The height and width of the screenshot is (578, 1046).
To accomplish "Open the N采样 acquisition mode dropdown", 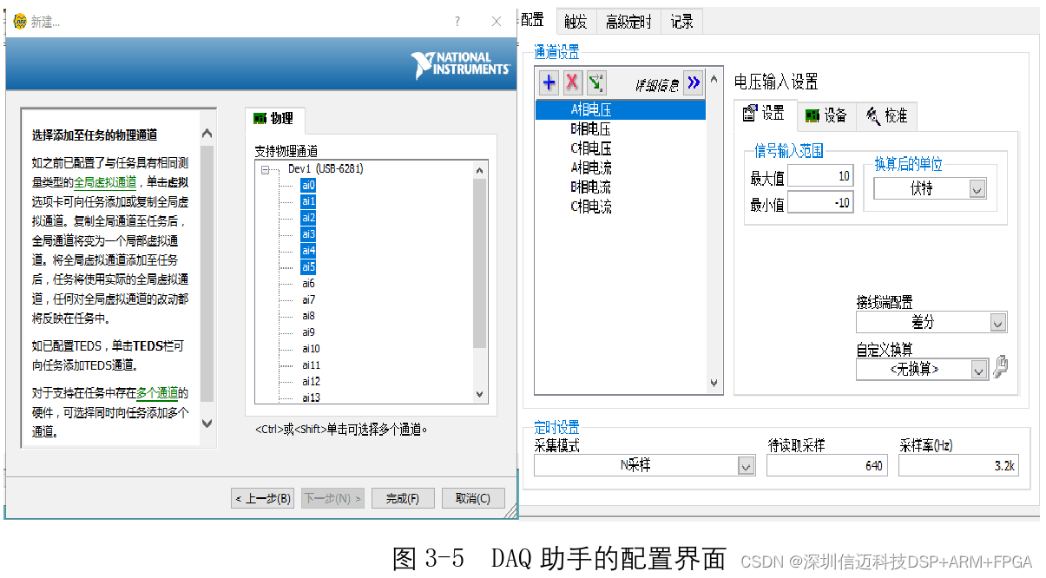I will click(746, 466).
